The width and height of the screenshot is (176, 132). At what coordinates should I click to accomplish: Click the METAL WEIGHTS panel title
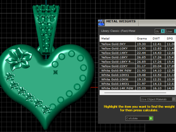[121, 21]
